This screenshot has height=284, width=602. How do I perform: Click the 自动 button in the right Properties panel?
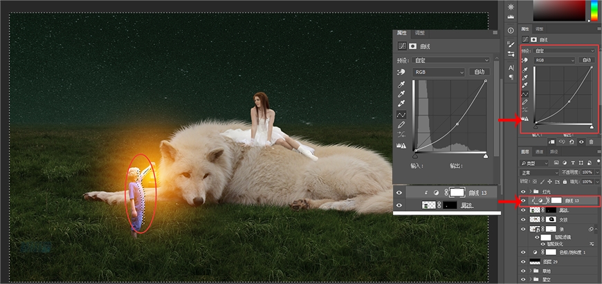click(x=587, y=60)
